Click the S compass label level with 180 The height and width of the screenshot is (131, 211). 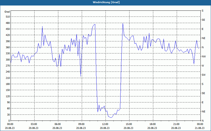point(203,84)
